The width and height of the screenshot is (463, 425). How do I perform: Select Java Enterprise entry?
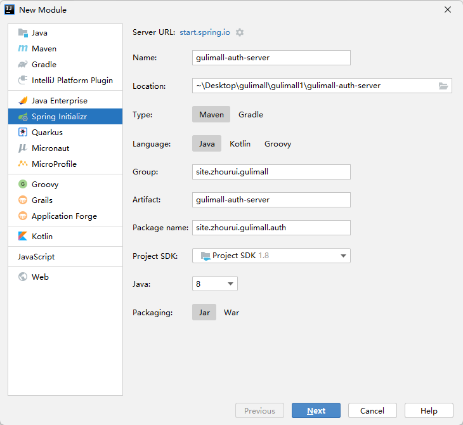60,100
